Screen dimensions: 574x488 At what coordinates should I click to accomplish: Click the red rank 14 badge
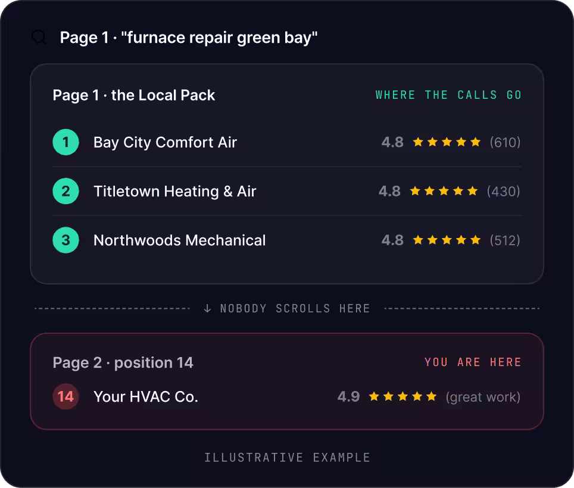[x=66, y=396]
